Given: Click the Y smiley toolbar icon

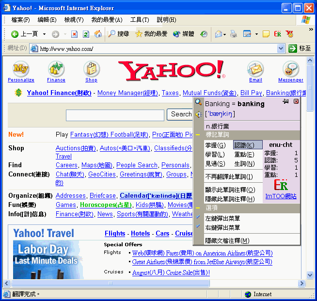Looking at the screenshot, I should pos(289,34).
